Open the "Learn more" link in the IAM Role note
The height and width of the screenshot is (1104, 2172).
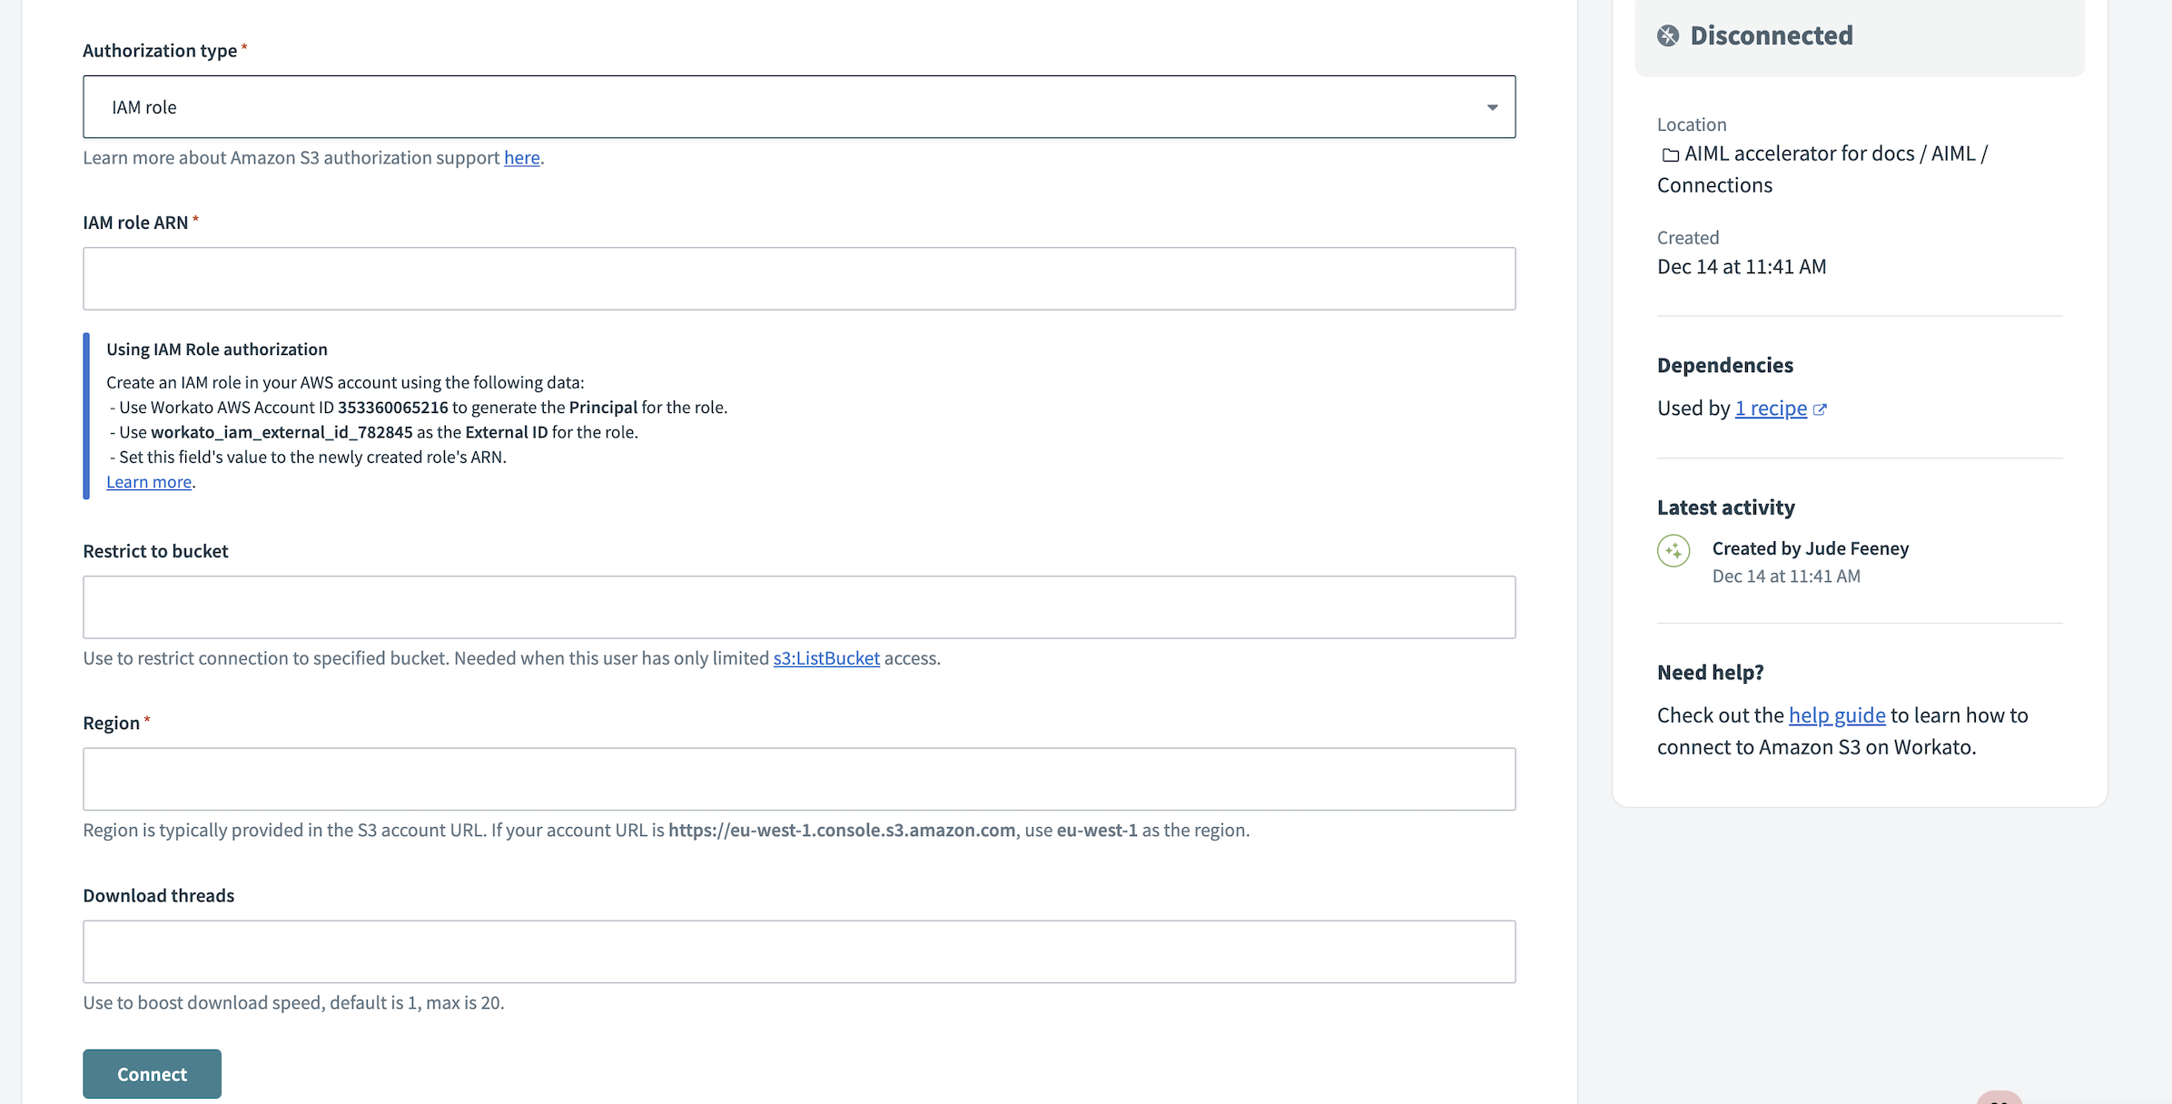[x=149, y=481]
